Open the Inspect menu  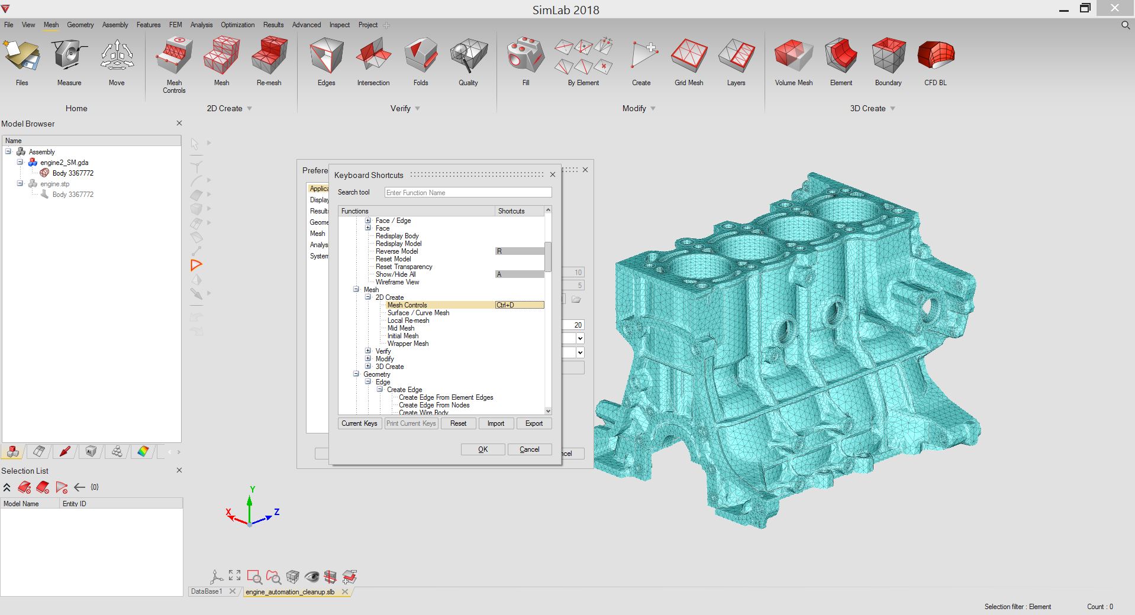(x=340, y=25)
